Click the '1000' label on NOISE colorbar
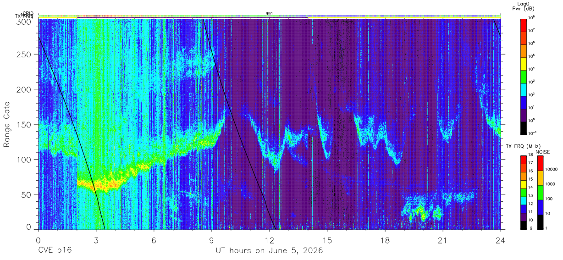563x260 pixels. tap(551, 184)
